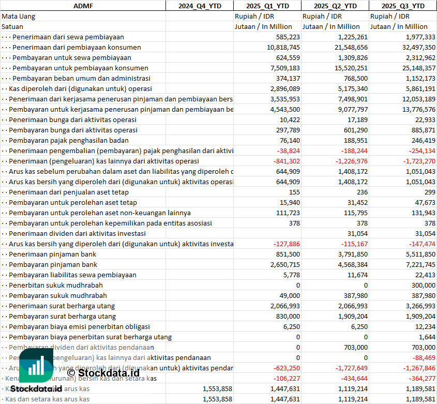This screenshot has width=437, height=404.
Task: Select the Penerimaan pinjaman bank row label
Action: point(53,254)
